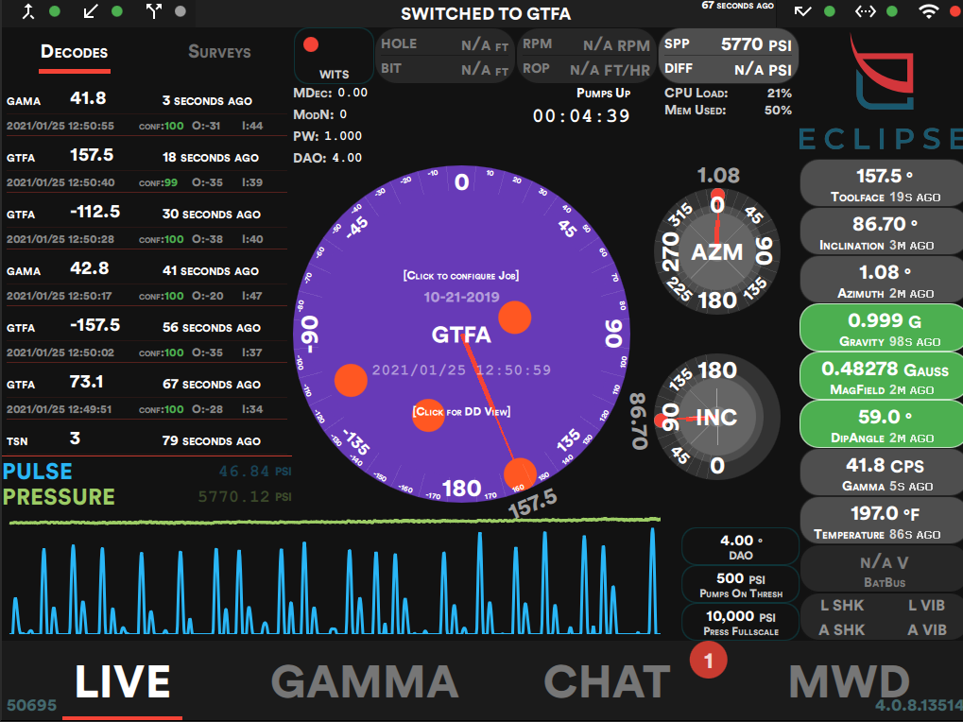963x722 pixels.
Task: Click the Wi-Fi signal icon
Action: point(929,12)
